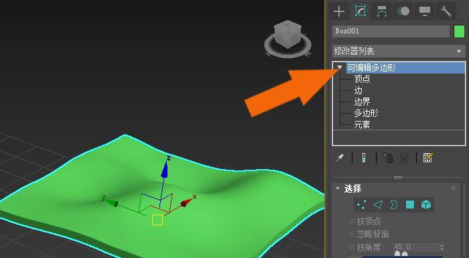Open configure modifier sets icon

pyautogui.click(x=427, y=158)
